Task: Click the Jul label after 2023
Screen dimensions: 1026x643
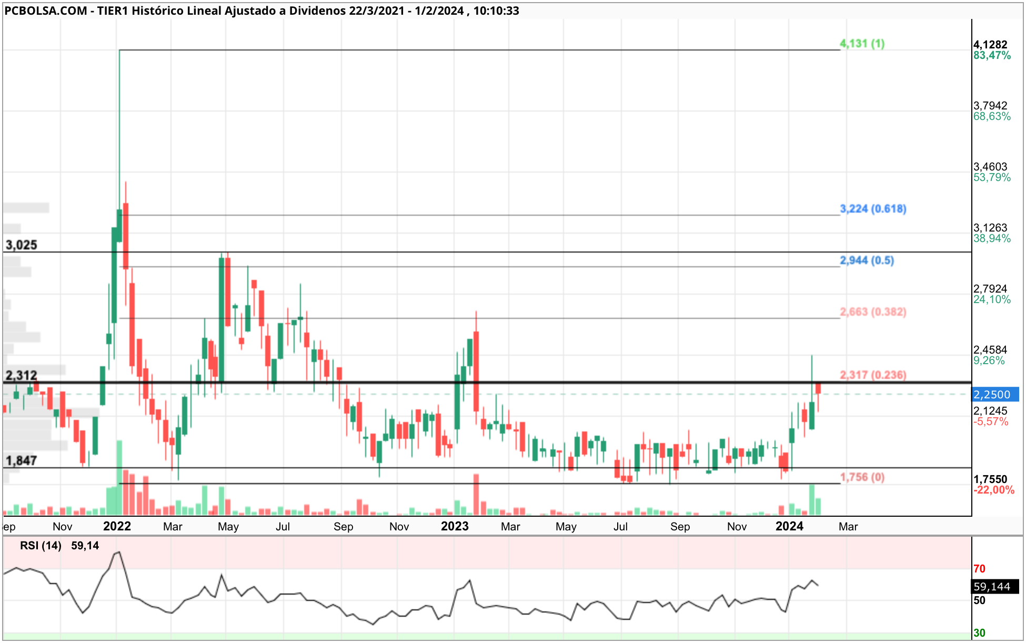Action: click(x=621, y=527)
